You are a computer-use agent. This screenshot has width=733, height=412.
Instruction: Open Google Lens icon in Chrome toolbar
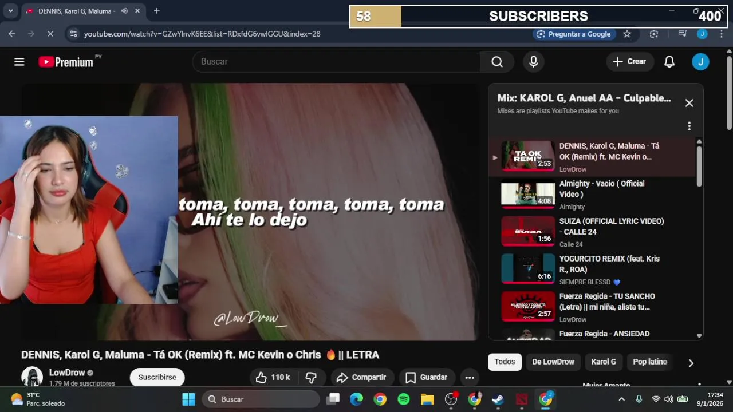(x=654, y=34)
